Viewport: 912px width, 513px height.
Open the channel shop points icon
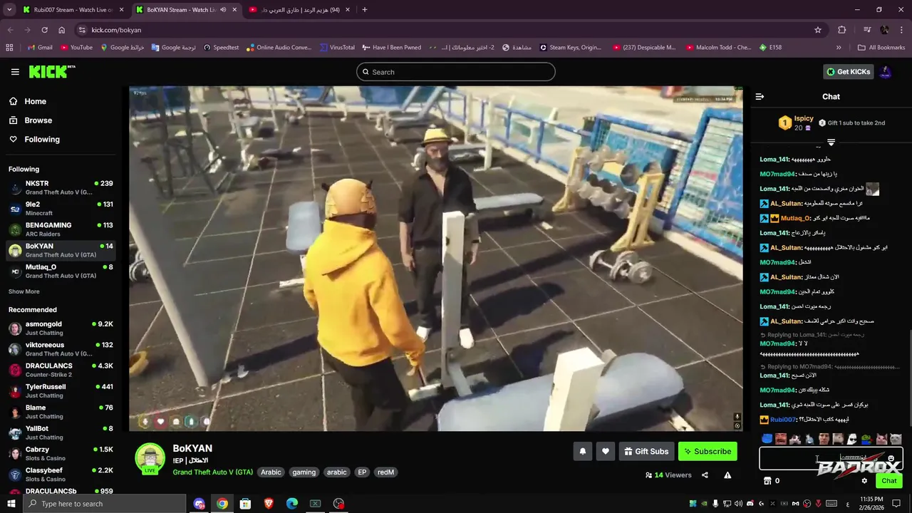click(x=767, y=481)
